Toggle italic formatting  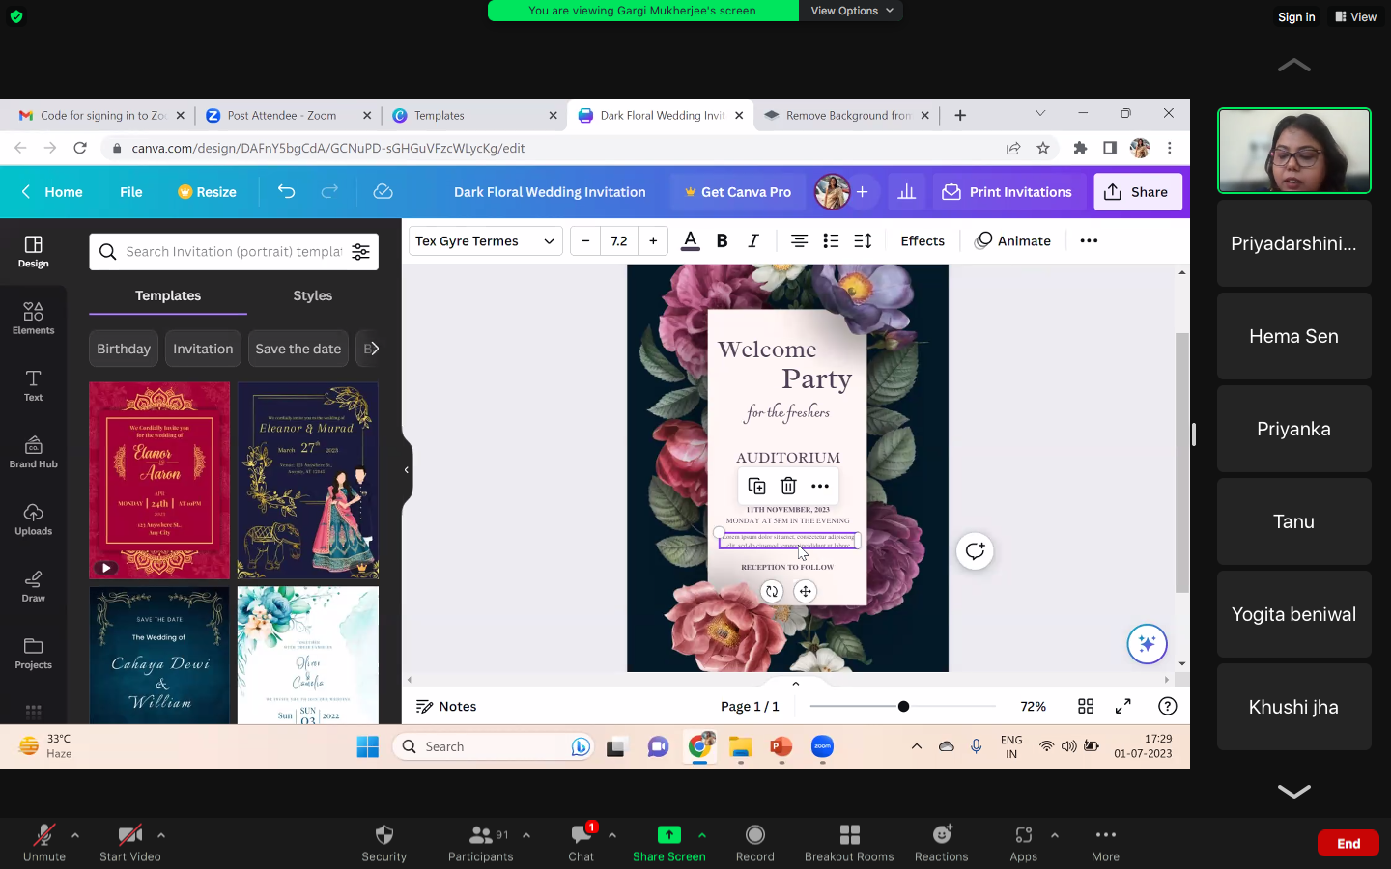753,241
